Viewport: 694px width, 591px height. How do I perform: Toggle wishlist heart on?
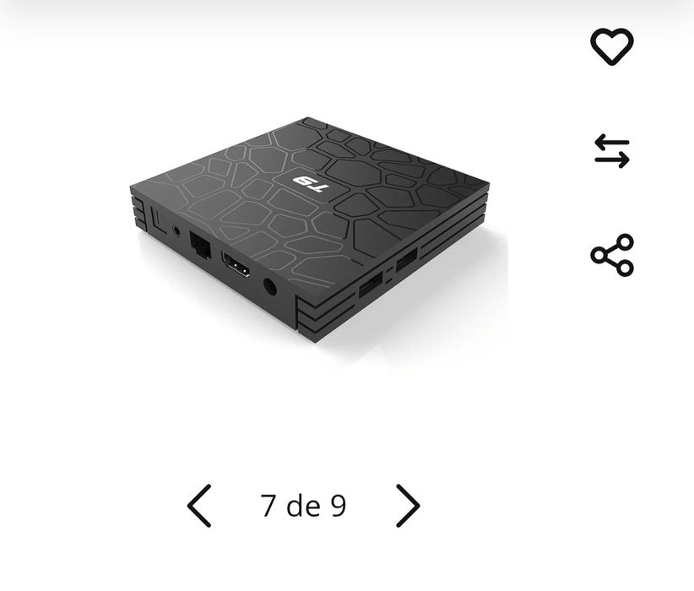pyautogui.click(x=611, y=46)
